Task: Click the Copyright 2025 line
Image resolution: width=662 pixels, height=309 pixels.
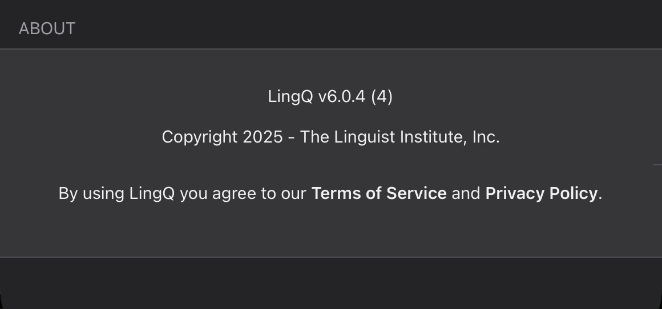Action: click(330, 137)
